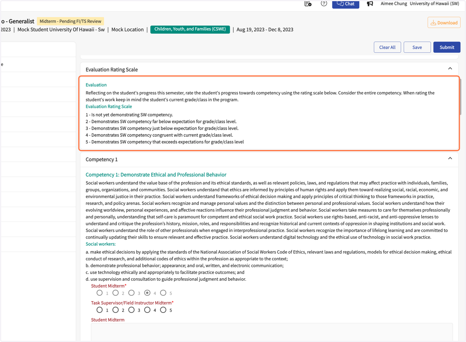
Task: Collapse the Competency 1 section
Action: 450,159
